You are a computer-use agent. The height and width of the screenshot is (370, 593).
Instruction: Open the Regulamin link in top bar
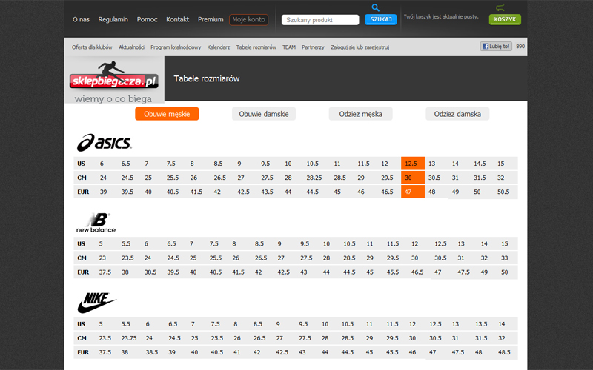tap(113, 20)
